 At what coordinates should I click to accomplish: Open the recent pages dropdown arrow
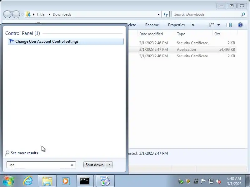pyautogui.click(x=22, y=14)
